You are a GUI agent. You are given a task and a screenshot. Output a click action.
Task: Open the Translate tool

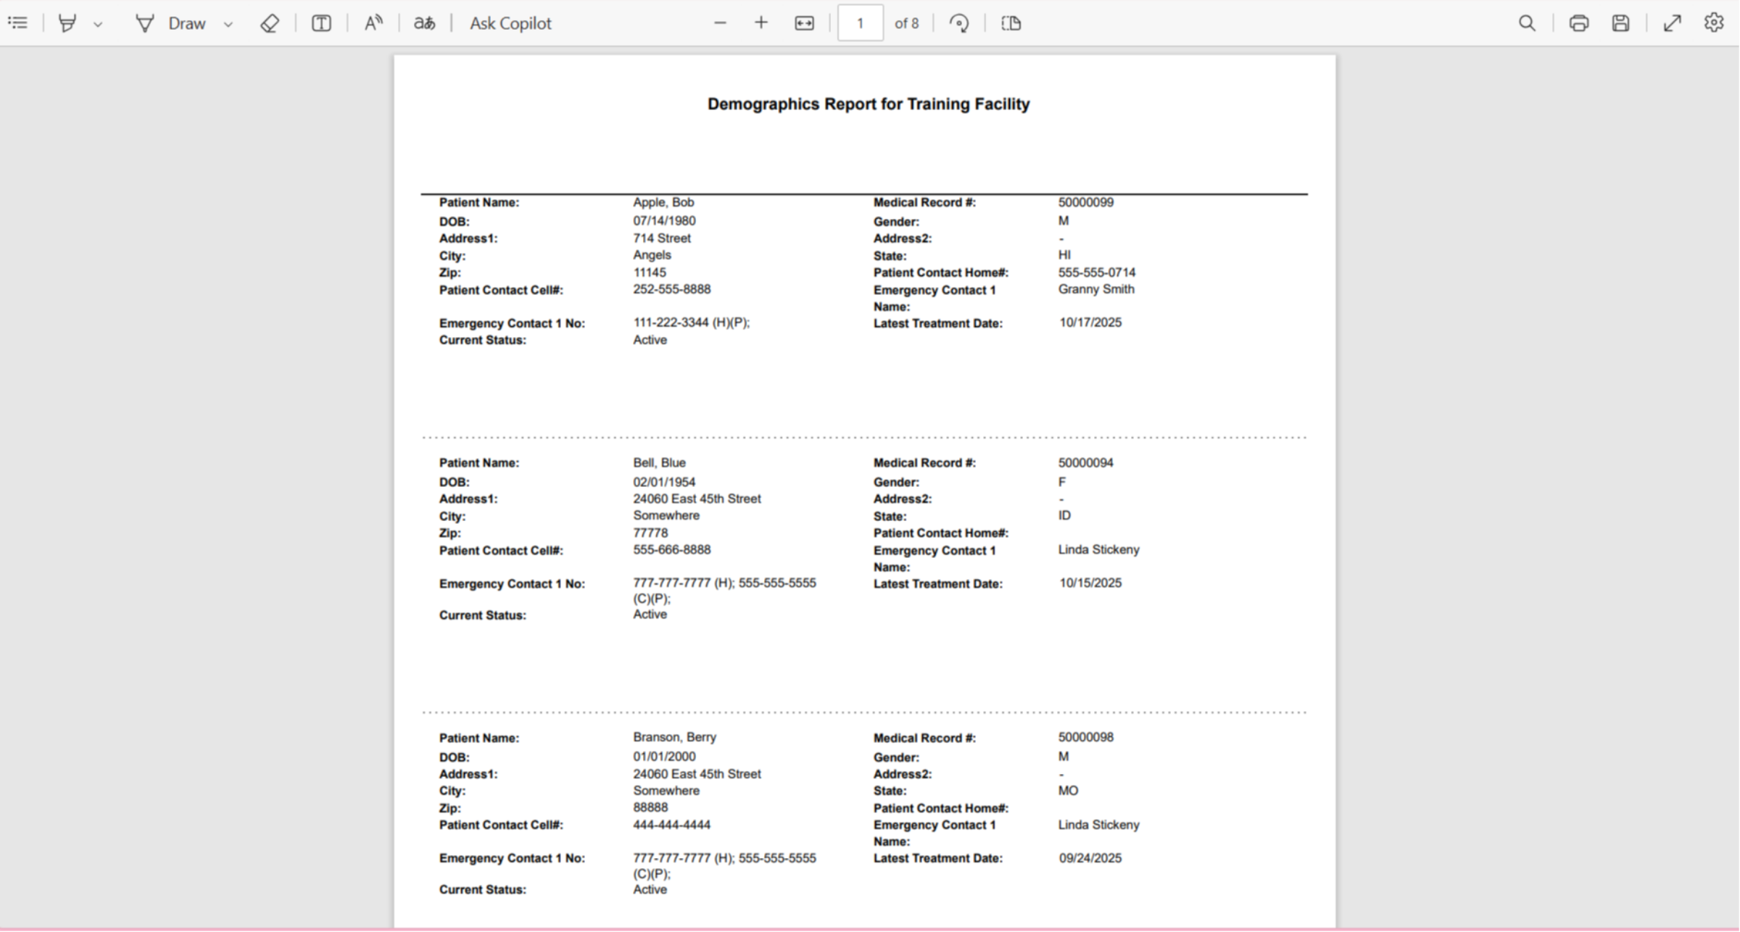coord(425,23)
